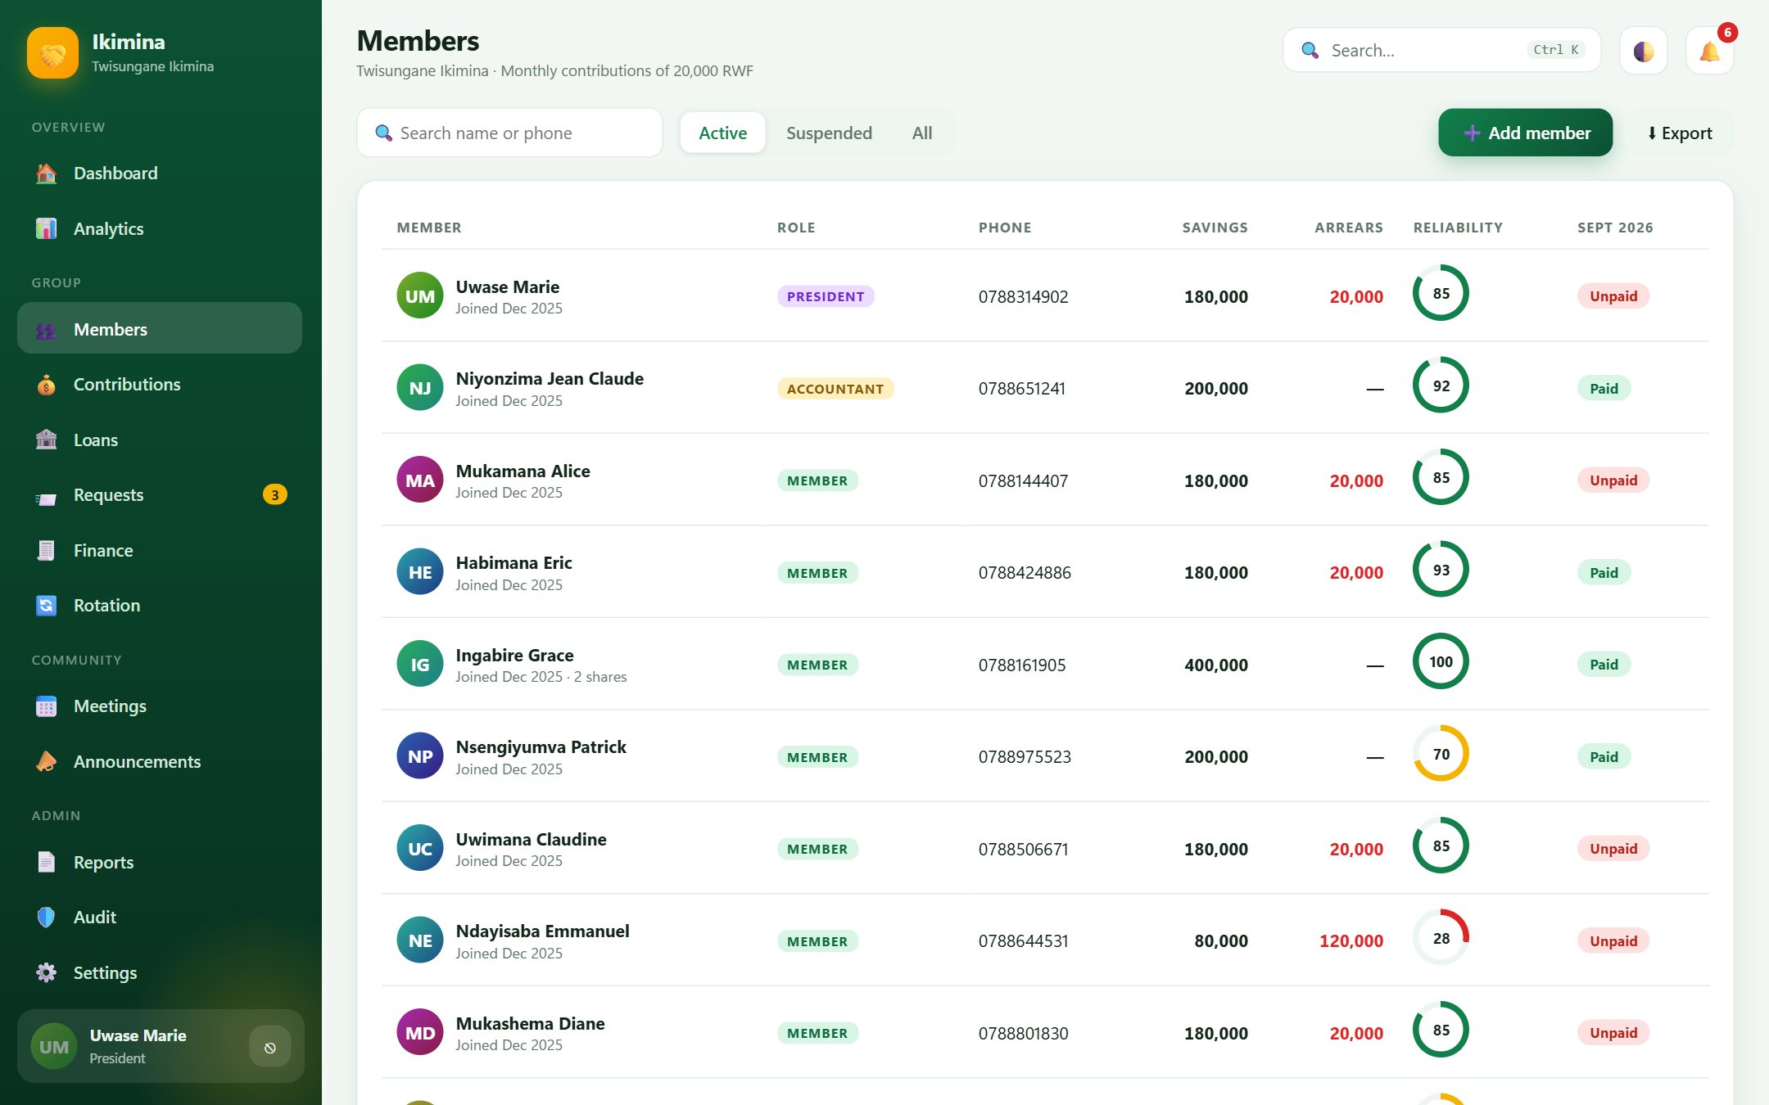Click Unpaid badge for Uwase Marie
Screen dimensions: 1769x1105
pos(1613,296)
